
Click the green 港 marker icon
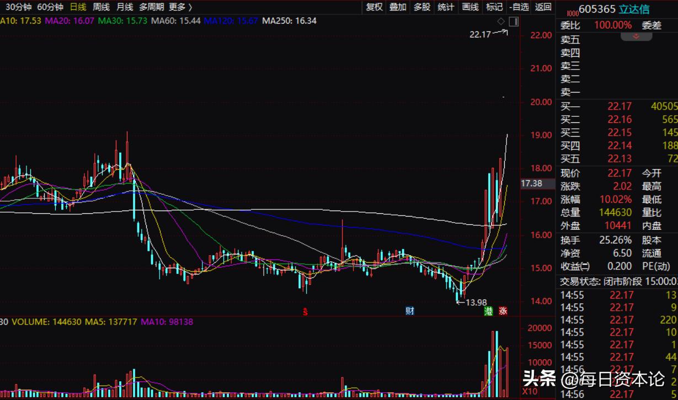pos(488,311)
